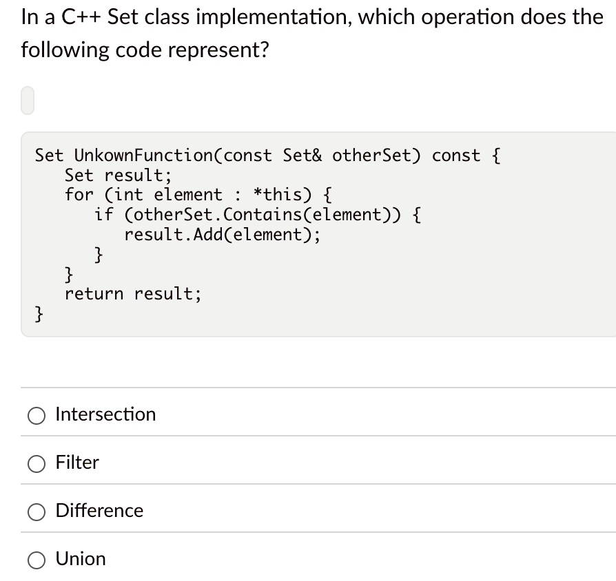
Task: Click the "otherSet.Contains(element)" condition in code
Action: [x=262, y=214]
